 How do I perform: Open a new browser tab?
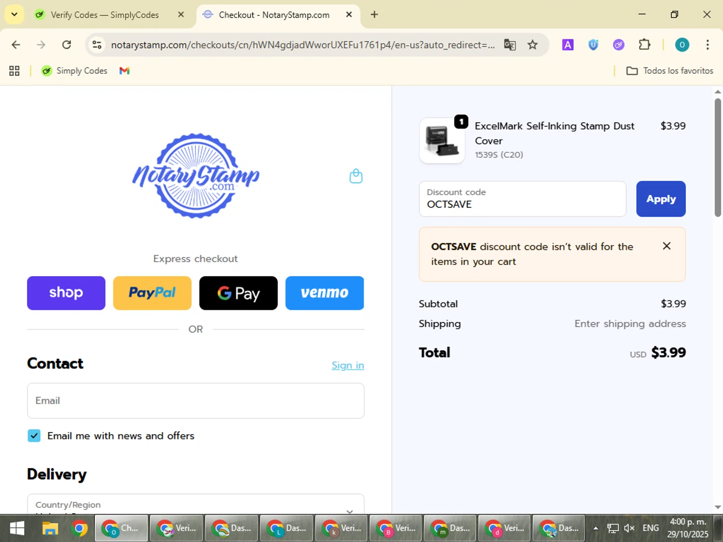click(x=374, y=14)
